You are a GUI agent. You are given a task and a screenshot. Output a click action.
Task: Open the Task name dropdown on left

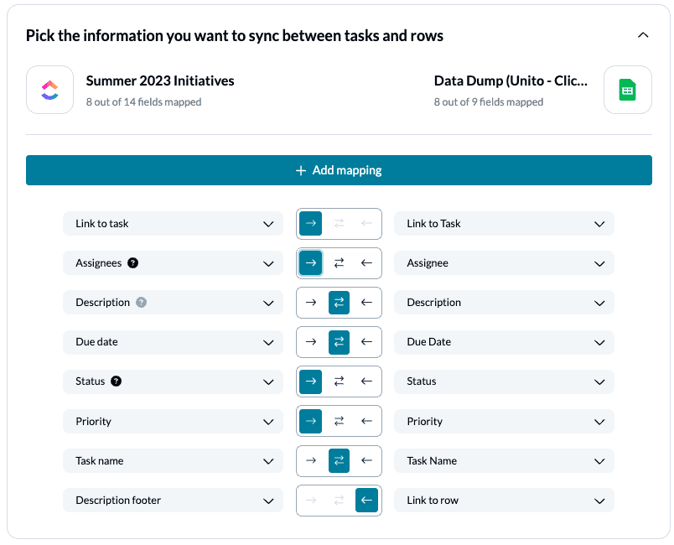pos(173,461)
